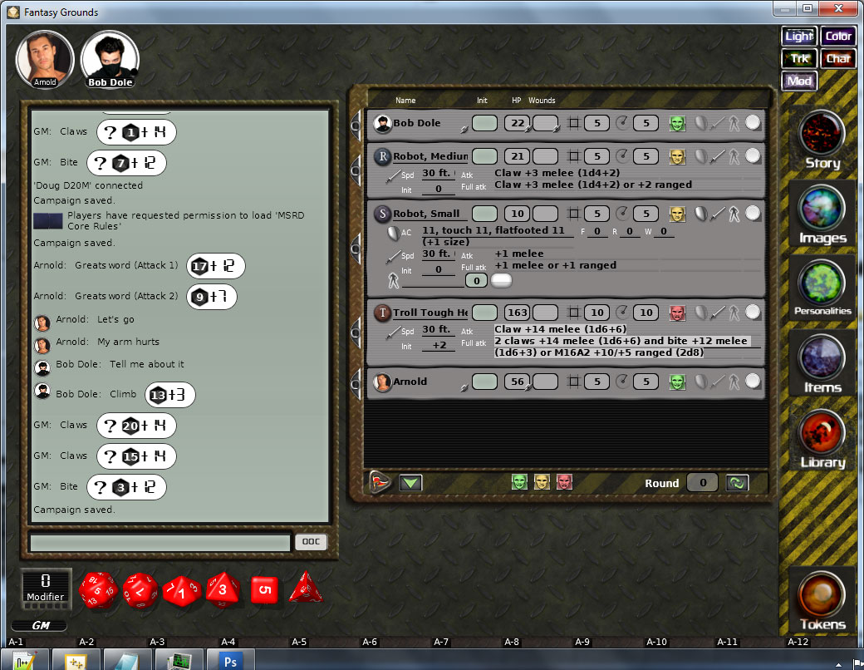Open the Color picker button
The height and width of the screenshot is (670, 864).
(838, 36)
